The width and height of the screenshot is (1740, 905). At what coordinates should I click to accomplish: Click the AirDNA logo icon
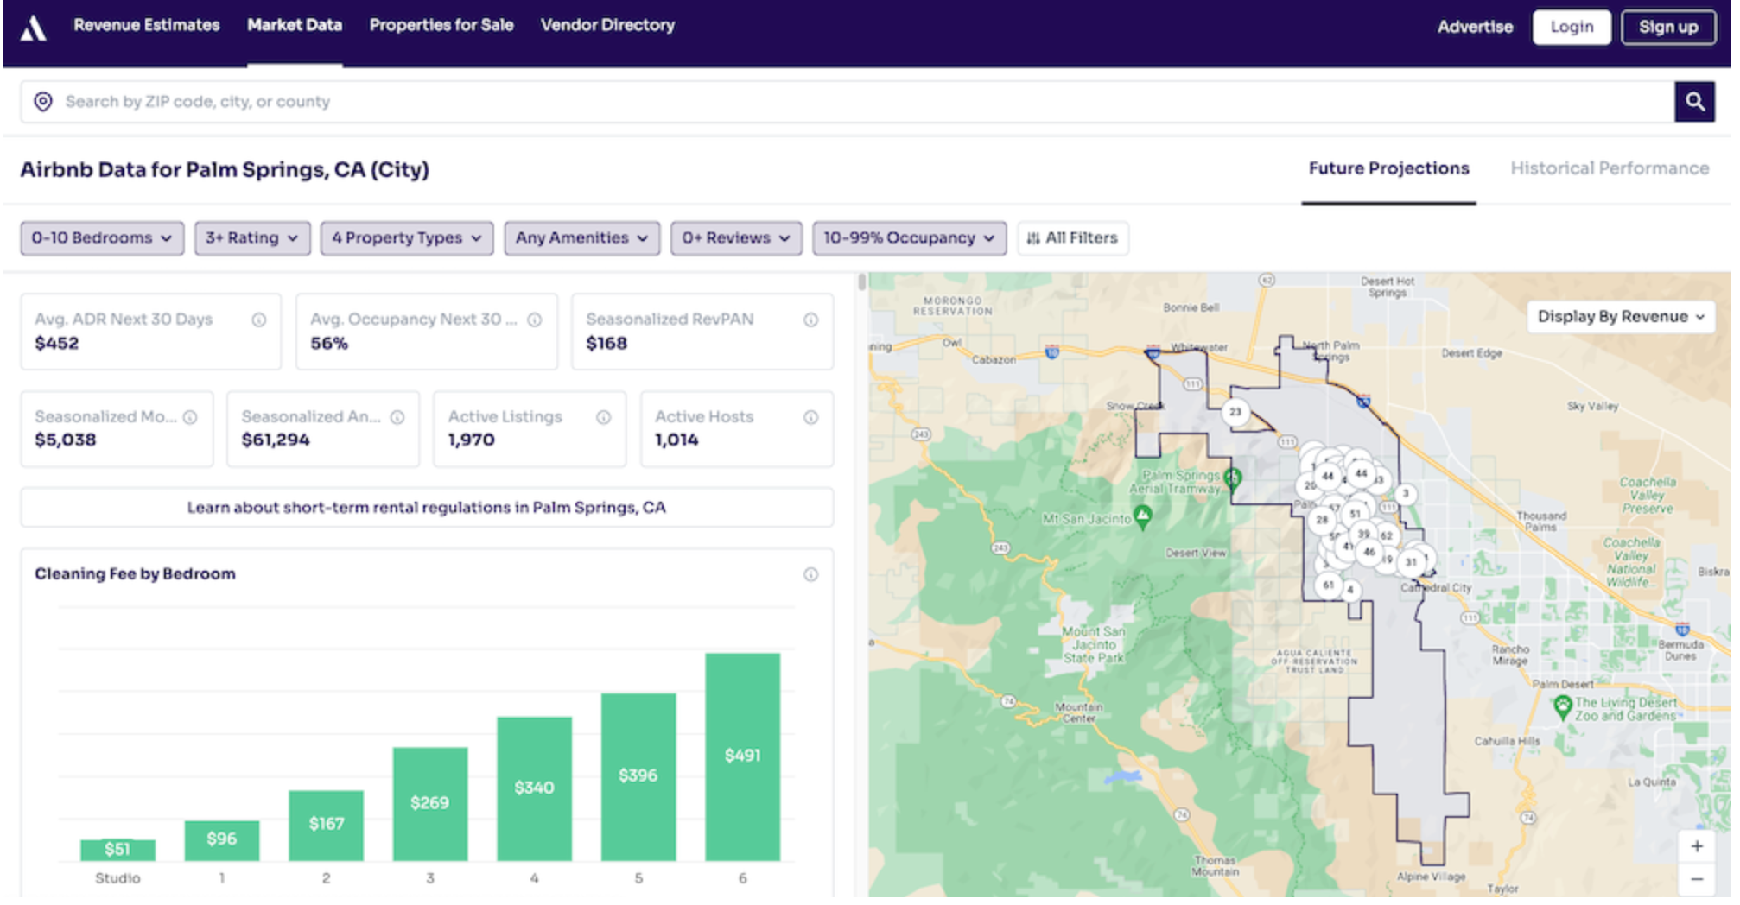tap(34, 28)
